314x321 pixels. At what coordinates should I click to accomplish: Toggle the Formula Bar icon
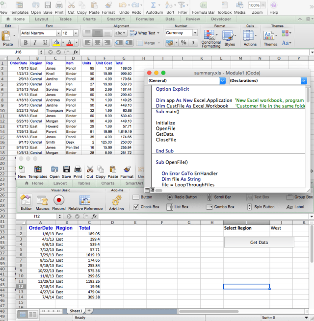(x=203, y=5)
